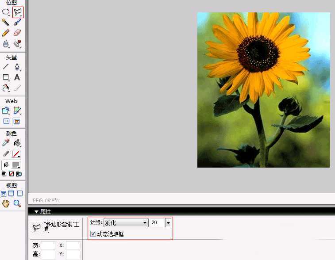The height and width of the screenshot is (260, 335).
Task: Pick the Eraser tool
Action: (x=17, y=33)
